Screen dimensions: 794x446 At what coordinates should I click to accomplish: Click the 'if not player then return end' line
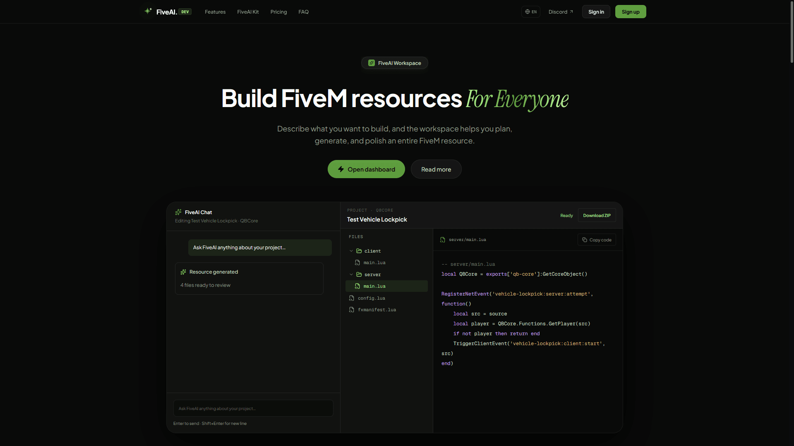click(x=497, y=334)
